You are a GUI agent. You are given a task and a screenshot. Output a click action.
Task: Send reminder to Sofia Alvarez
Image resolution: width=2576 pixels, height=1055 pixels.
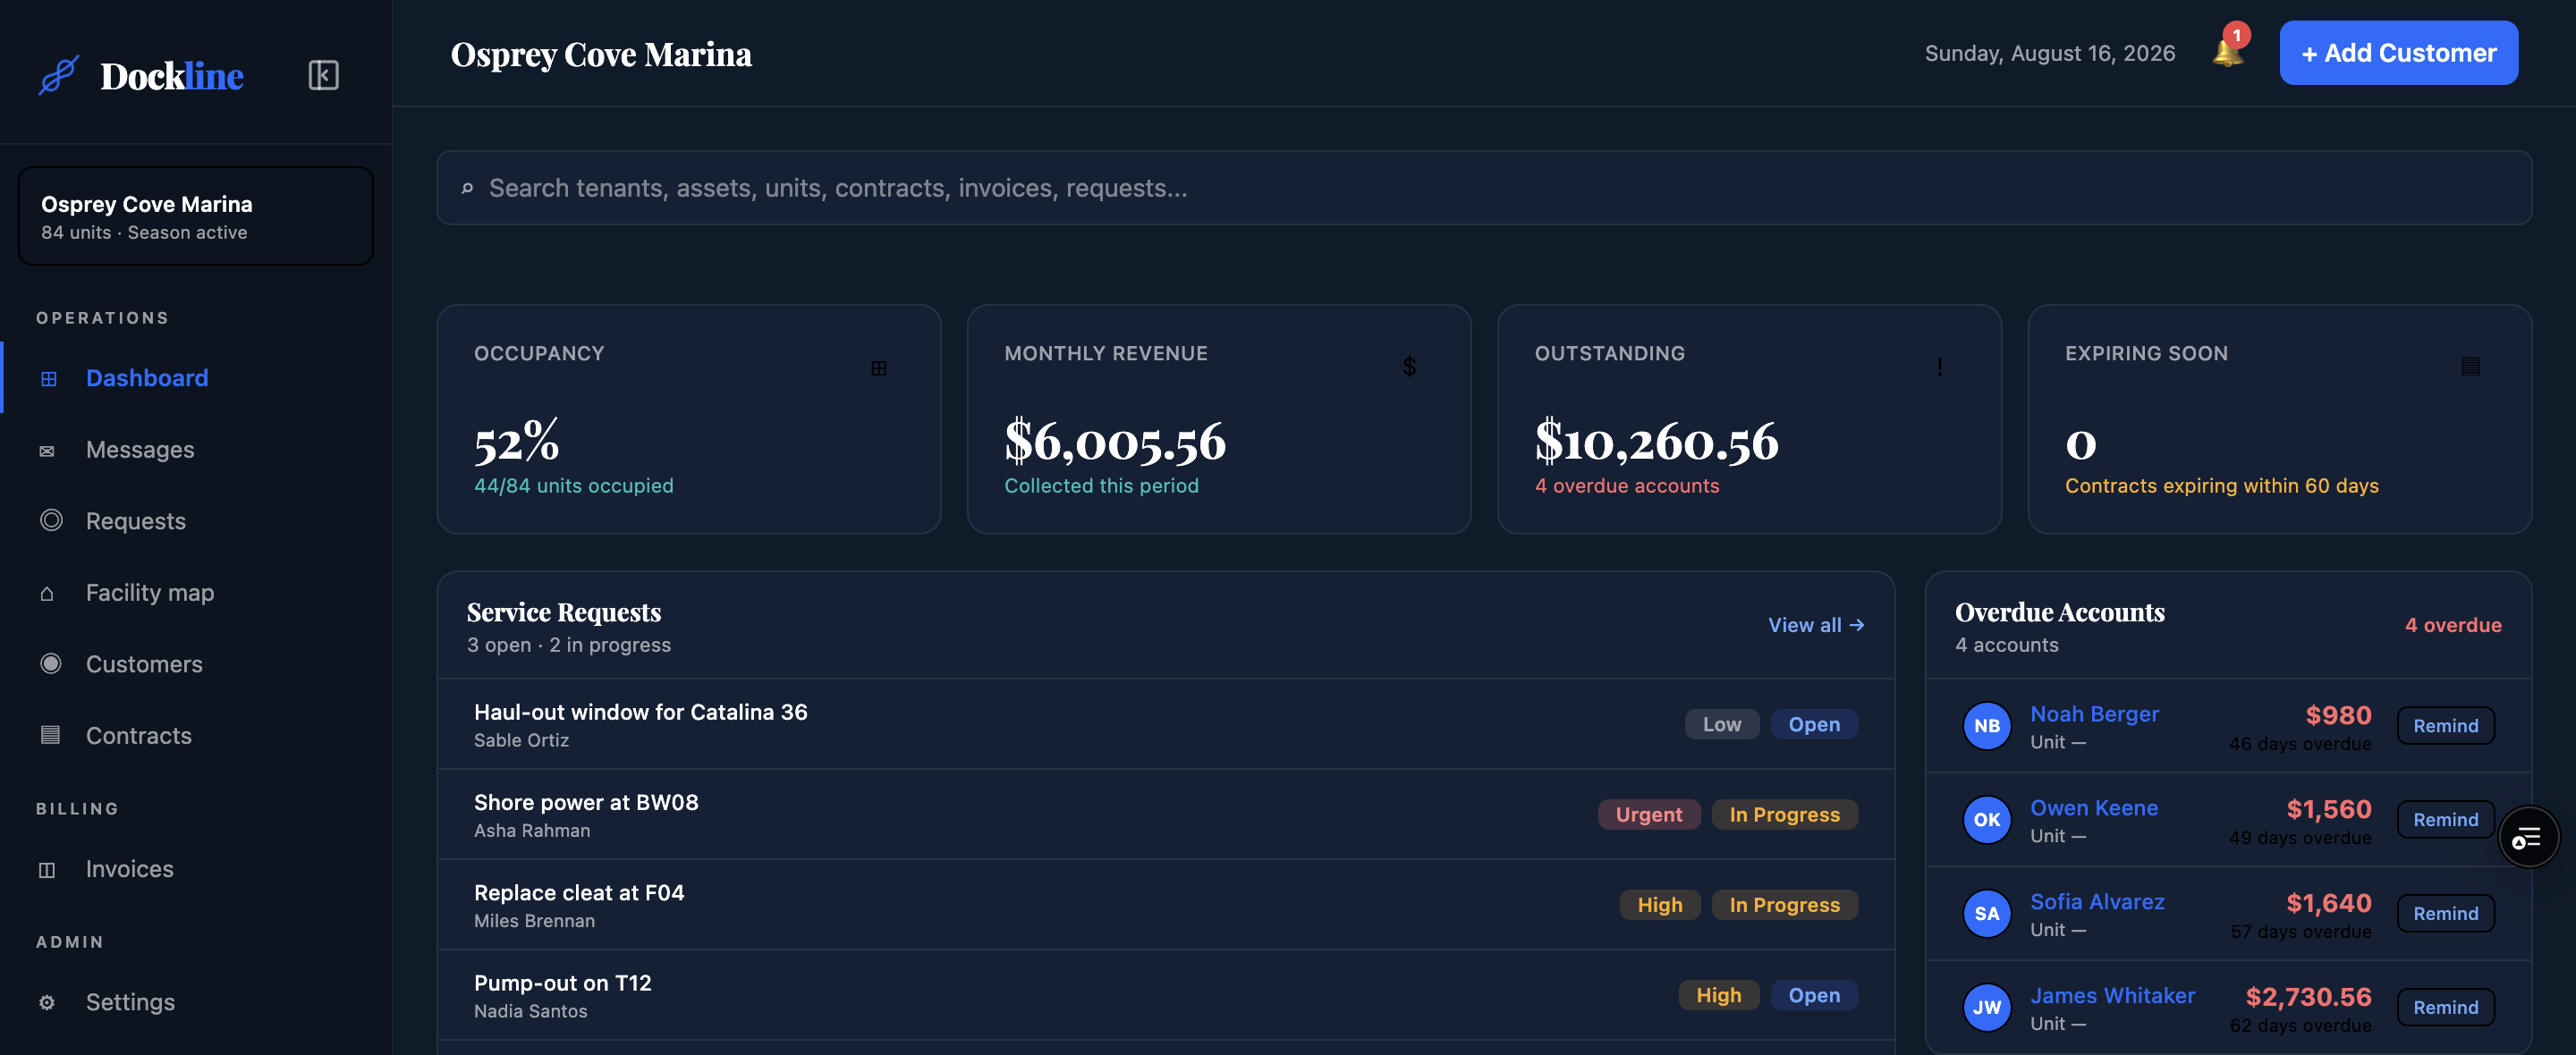[2445, 914]
